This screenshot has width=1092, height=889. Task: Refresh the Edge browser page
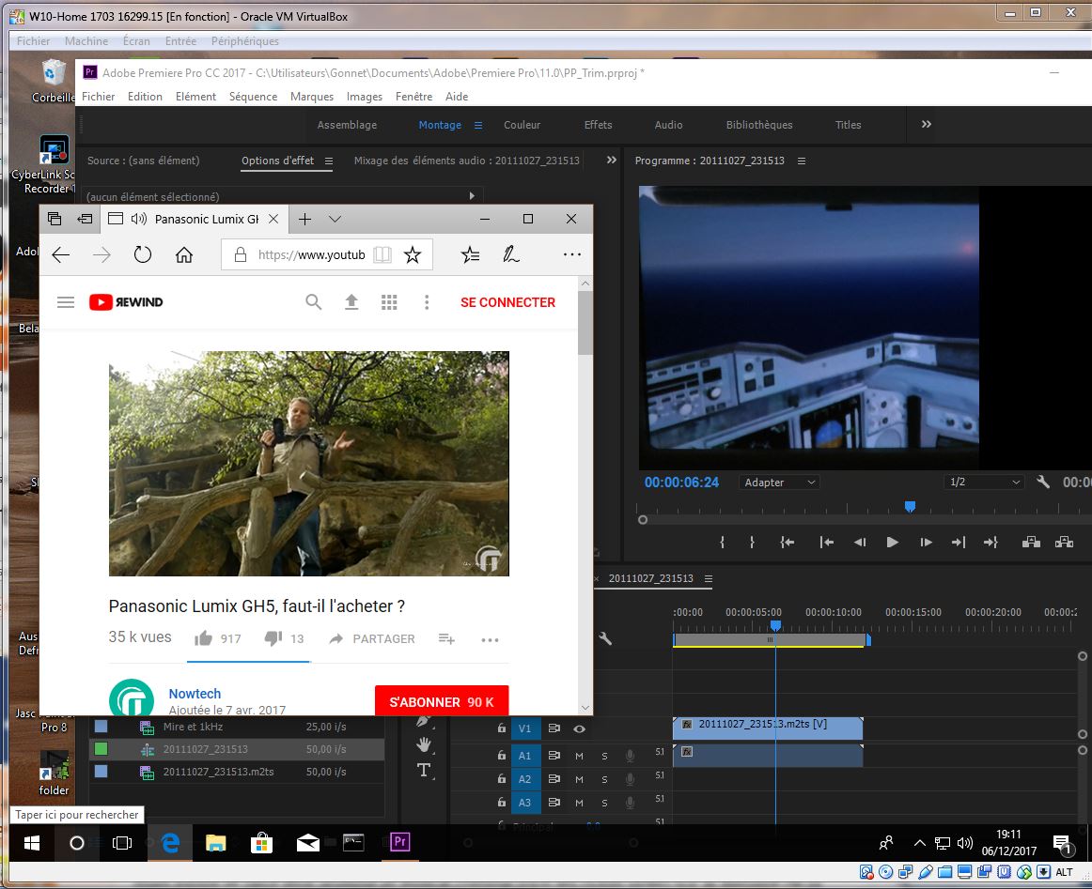click(x=143, y=254)
